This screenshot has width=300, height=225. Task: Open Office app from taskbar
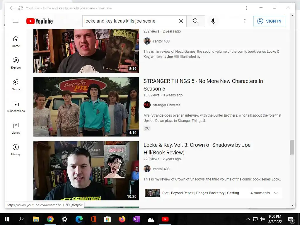coord(93,219)
